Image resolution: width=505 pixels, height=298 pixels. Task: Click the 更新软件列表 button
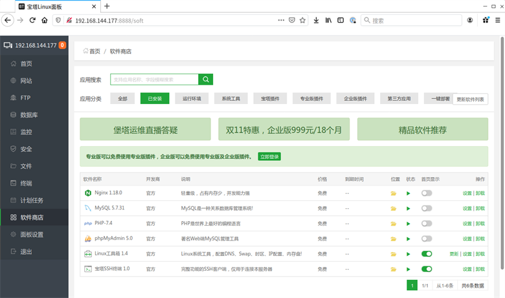coord(470,100)
